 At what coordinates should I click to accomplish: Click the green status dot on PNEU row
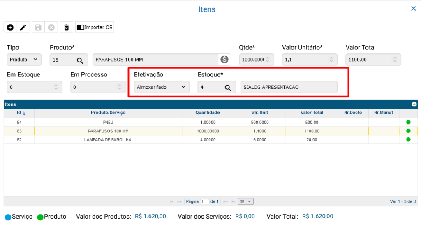408,122
